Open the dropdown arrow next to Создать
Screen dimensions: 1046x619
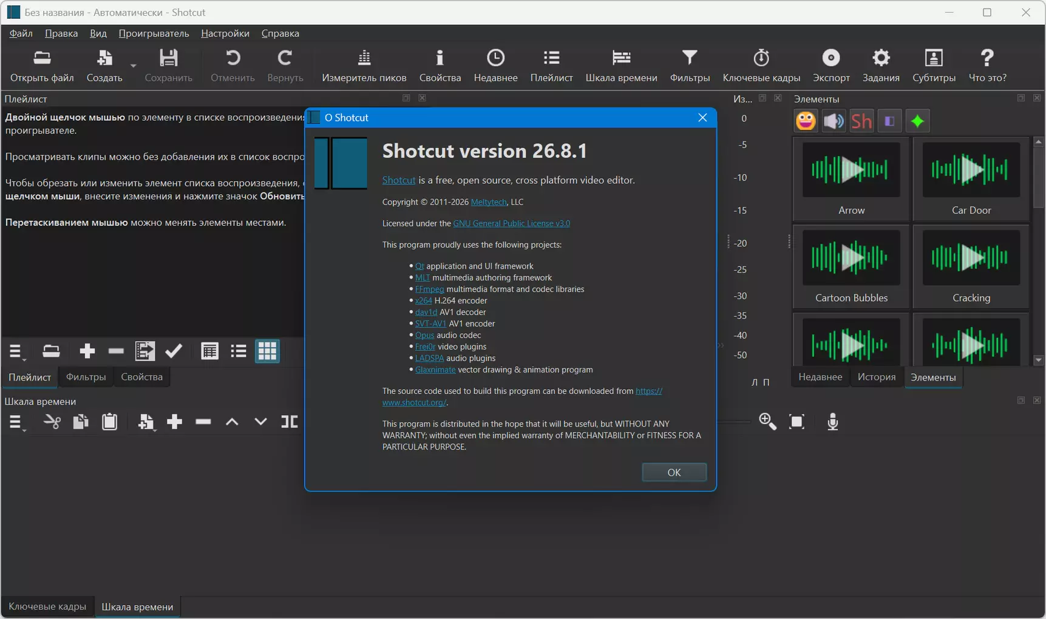[134, 66]
